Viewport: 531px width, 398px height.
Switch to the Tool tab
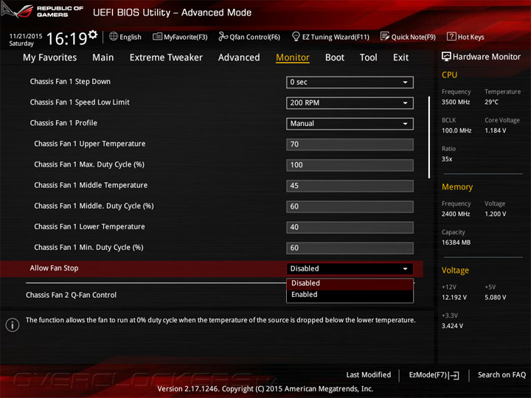click(369, 57)
